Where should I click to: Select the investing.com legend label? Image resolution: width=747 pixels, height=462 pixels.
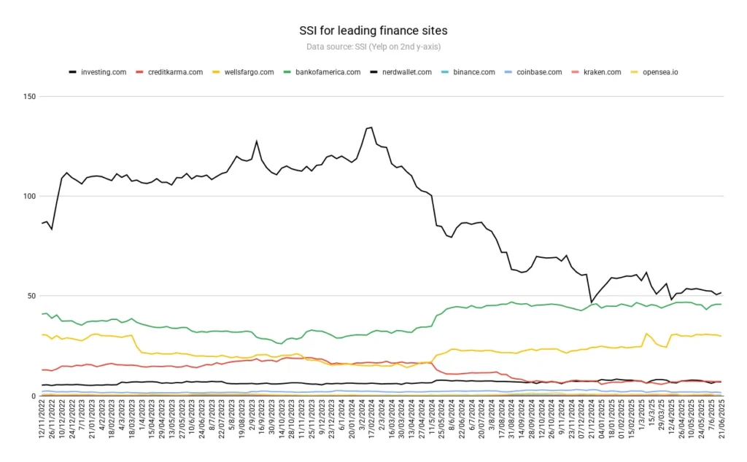(104, 72)
